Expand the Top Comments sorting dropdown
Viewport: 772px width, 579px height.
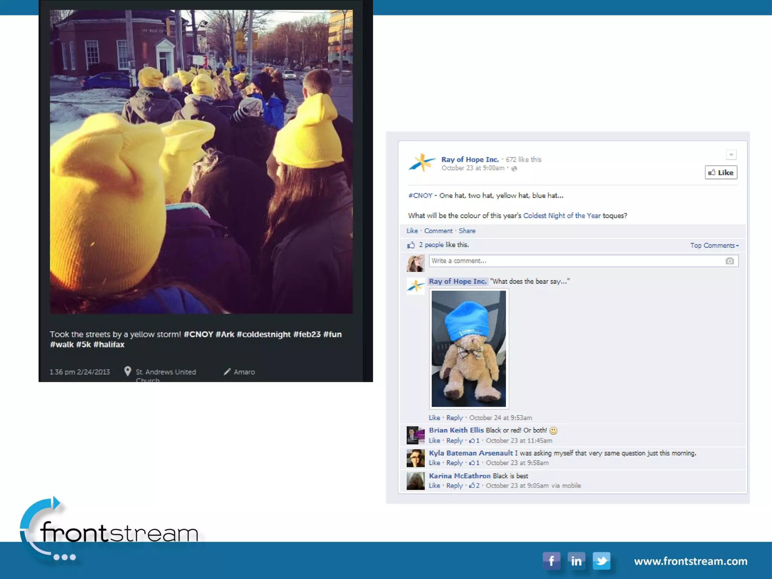tap(714, 245)
